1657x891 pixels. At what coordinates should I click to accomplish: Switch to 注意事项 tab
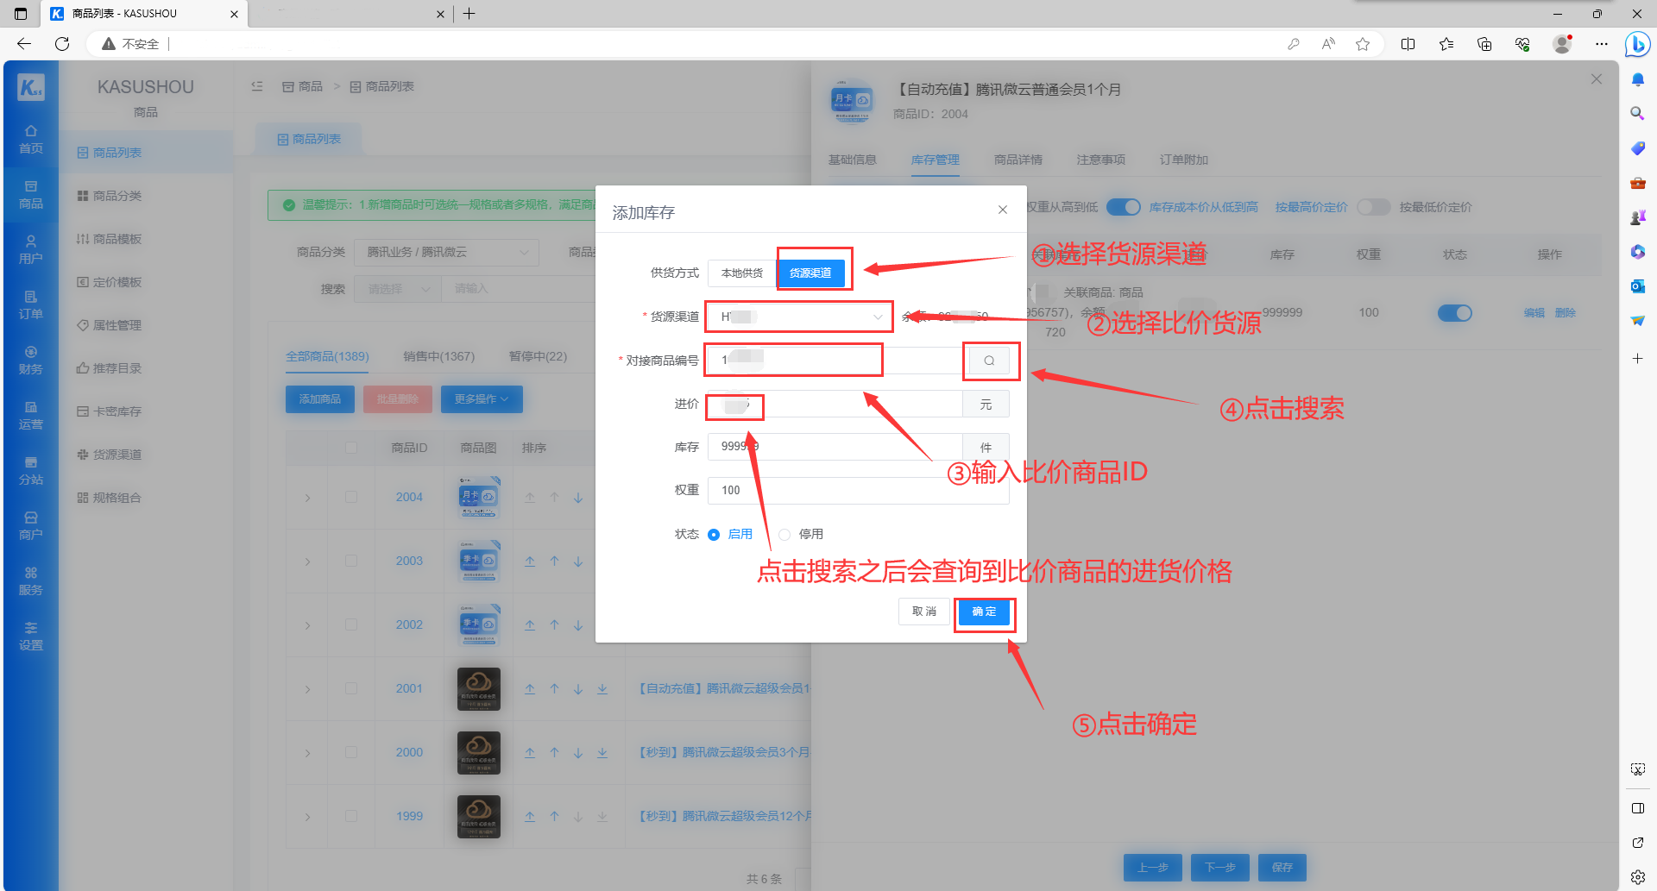1101,160
